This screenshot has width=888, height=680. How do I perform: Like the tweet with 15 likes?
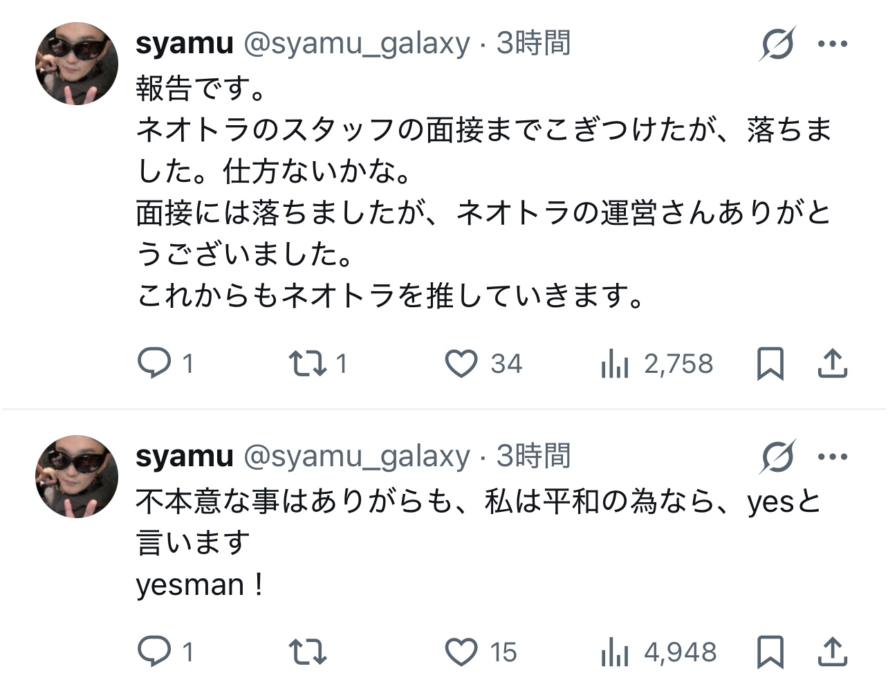[461, 652]
